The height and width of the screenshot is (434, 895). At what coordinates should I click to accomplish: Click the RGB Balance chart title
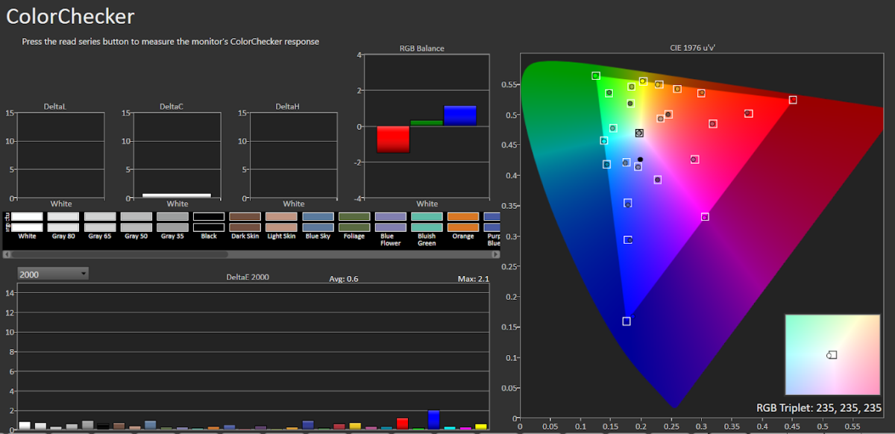pos(422,48)
